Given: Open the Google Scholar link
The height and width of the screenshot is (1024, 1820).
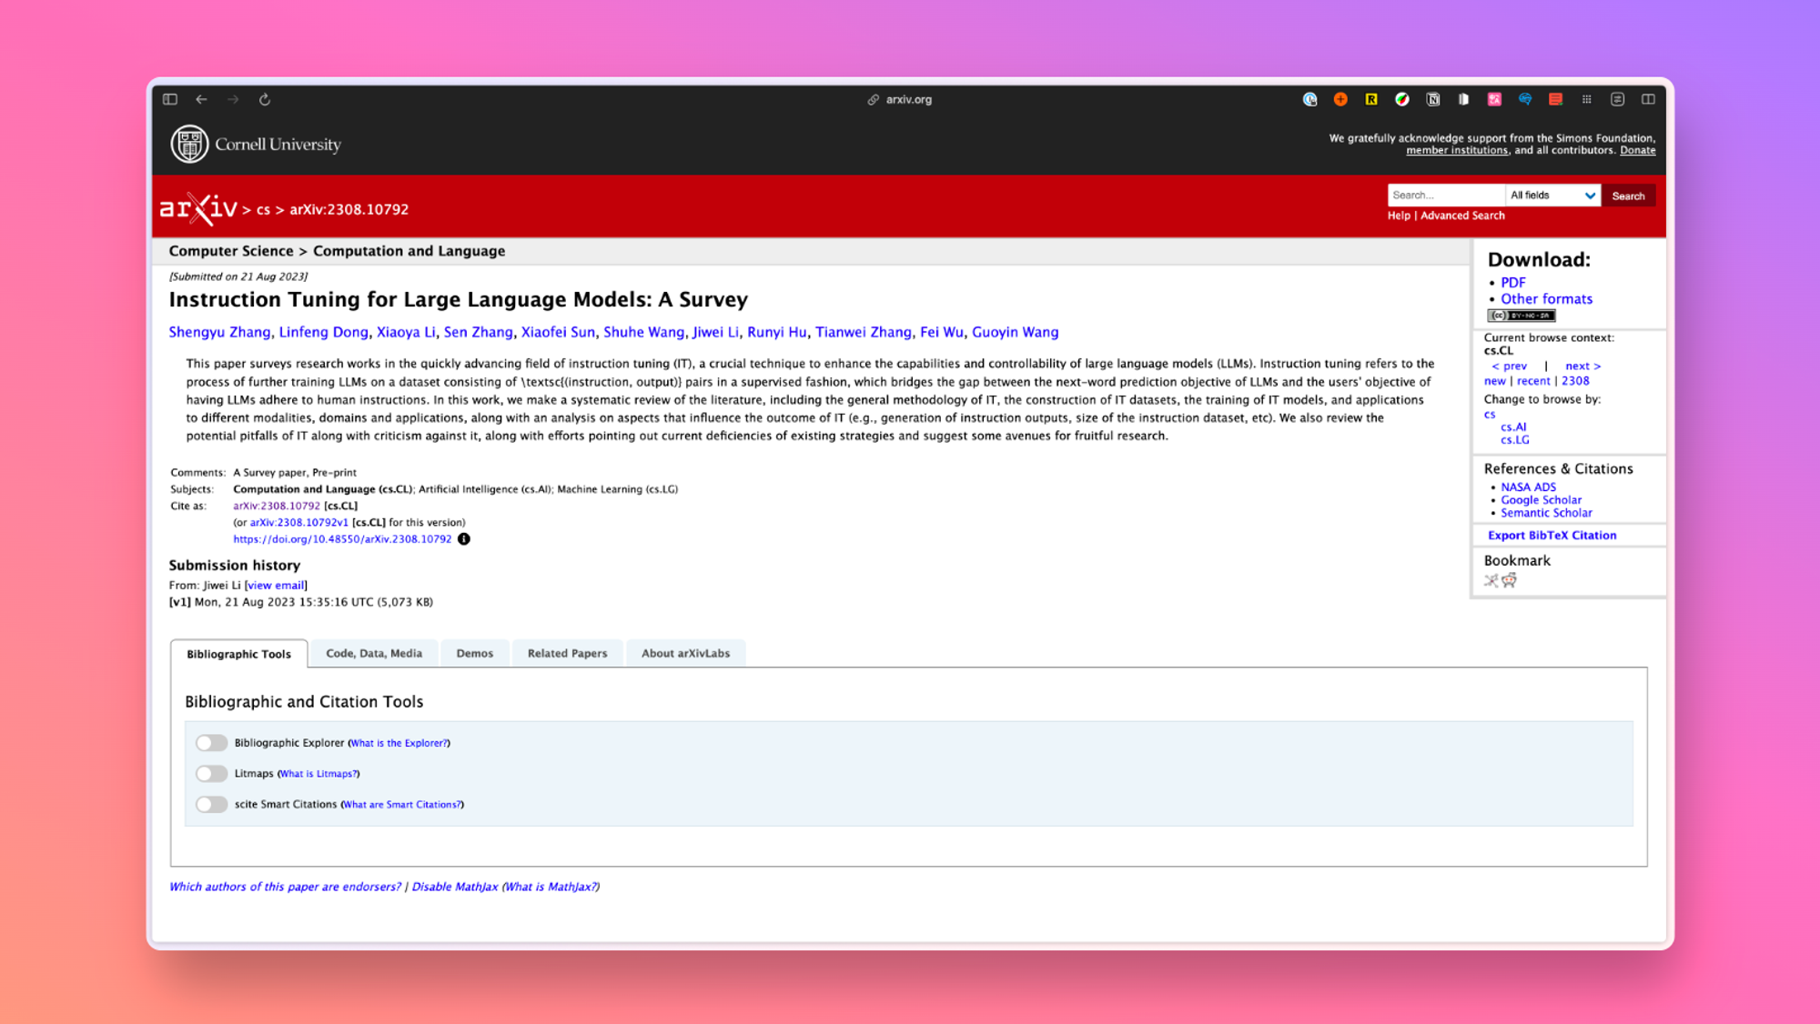Looking at the screenshot, I should [1542, 500].
